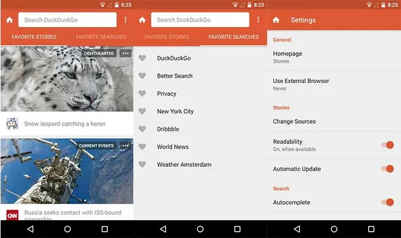Tap the heart icon next to Weather Amsterdam
This screenshot has width=401, height=238.
[142, 165]
